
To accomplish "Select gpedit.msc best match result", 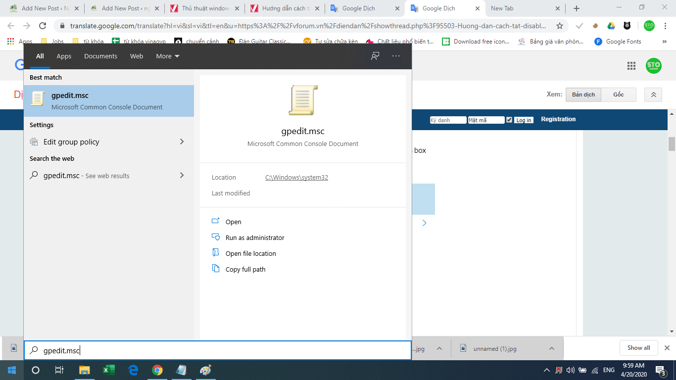I will click(x=109, y=101).
